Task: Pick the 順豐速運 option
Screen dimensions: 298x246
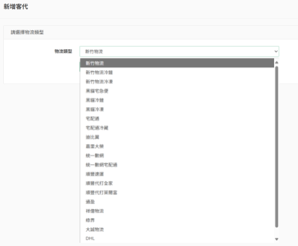Action: [x=177, y=174]
